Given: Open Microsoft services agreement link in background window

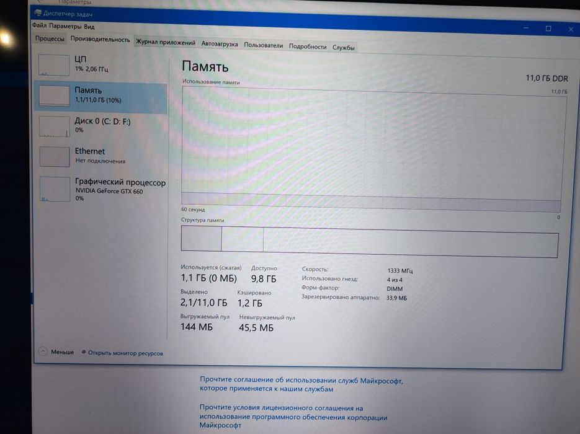Looking at the screenshot, I should tap(301, 384).
